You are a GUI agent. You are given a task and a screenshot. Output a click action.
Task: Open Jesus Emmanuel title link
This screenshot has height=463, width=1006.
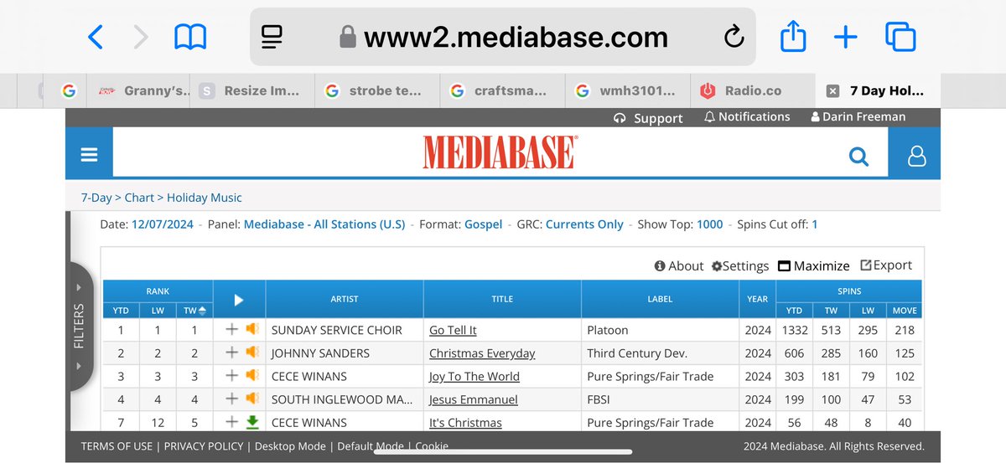(474, 399)
